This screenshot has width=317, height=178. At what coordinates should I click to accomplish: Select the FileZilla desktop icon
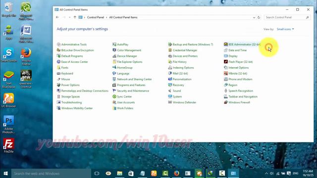click(x=8, y=145)
